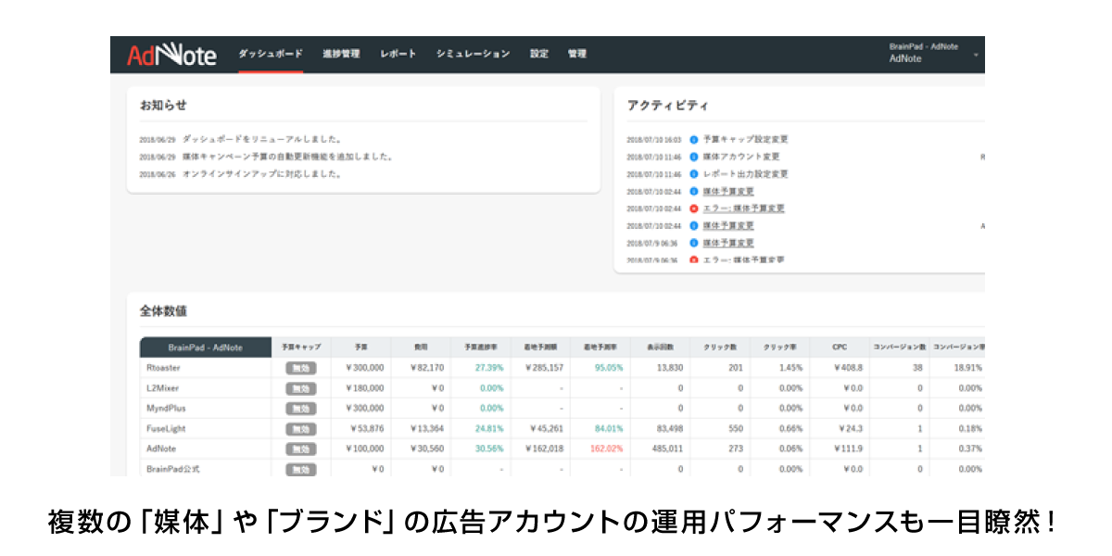Click the news item ダッシュボードをリニューアルしました。

click(262, 139)
